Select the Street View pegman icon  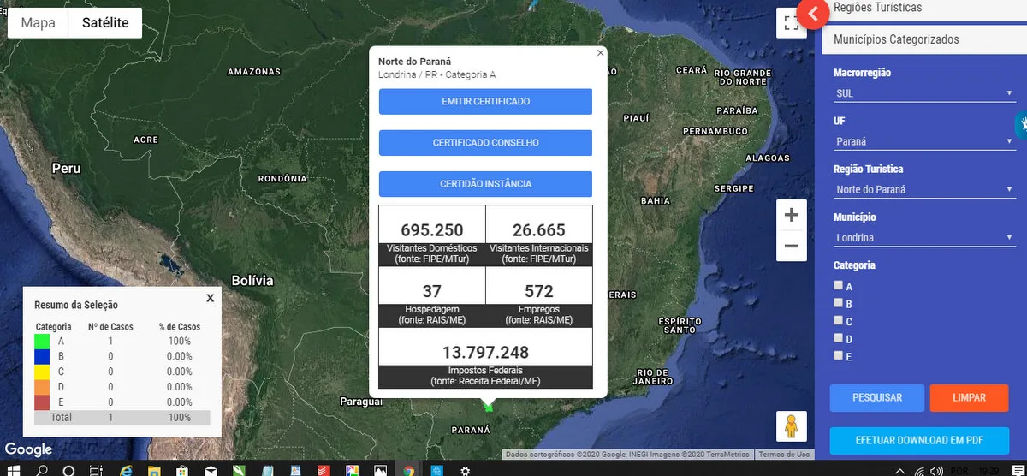(791, 426)
